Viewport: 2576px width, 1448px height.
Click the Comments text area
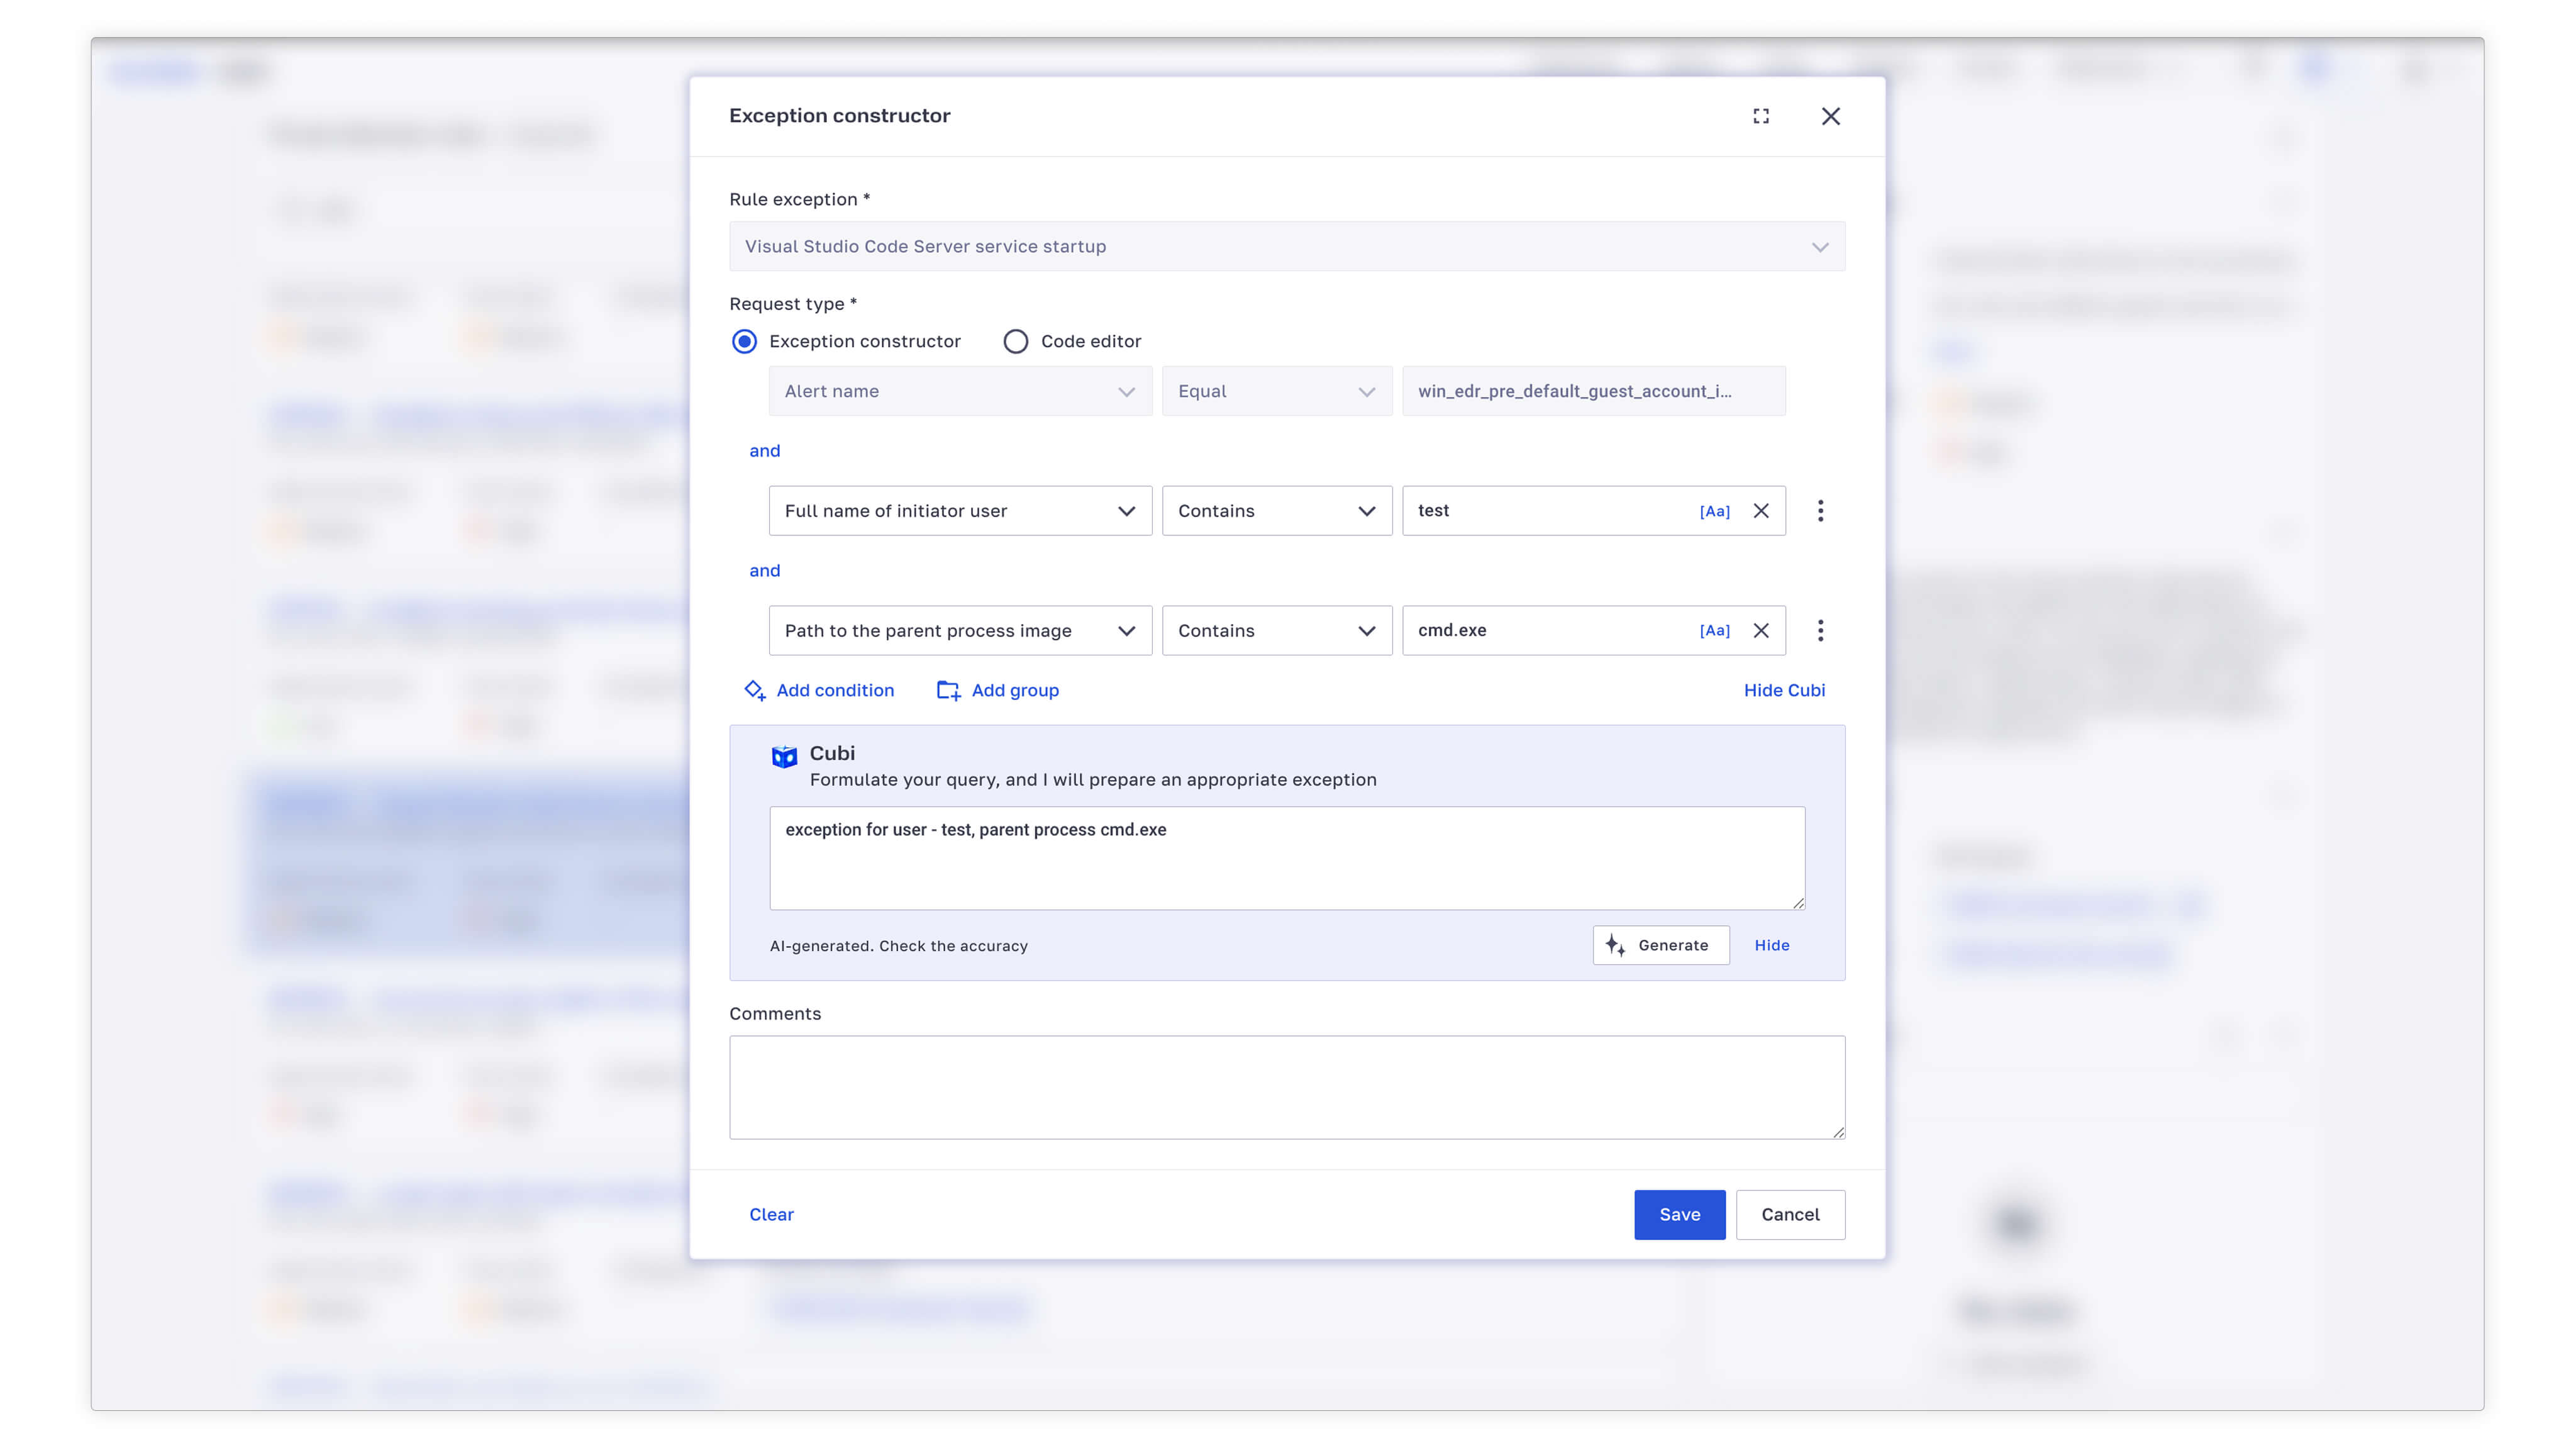pyautogui.click(x=1287, y=1087)
